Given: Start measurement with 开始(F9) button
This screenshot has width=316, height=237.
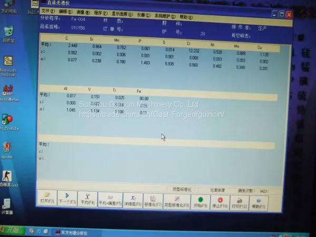Looking at the screenshot, I should [x=200, y=203].
